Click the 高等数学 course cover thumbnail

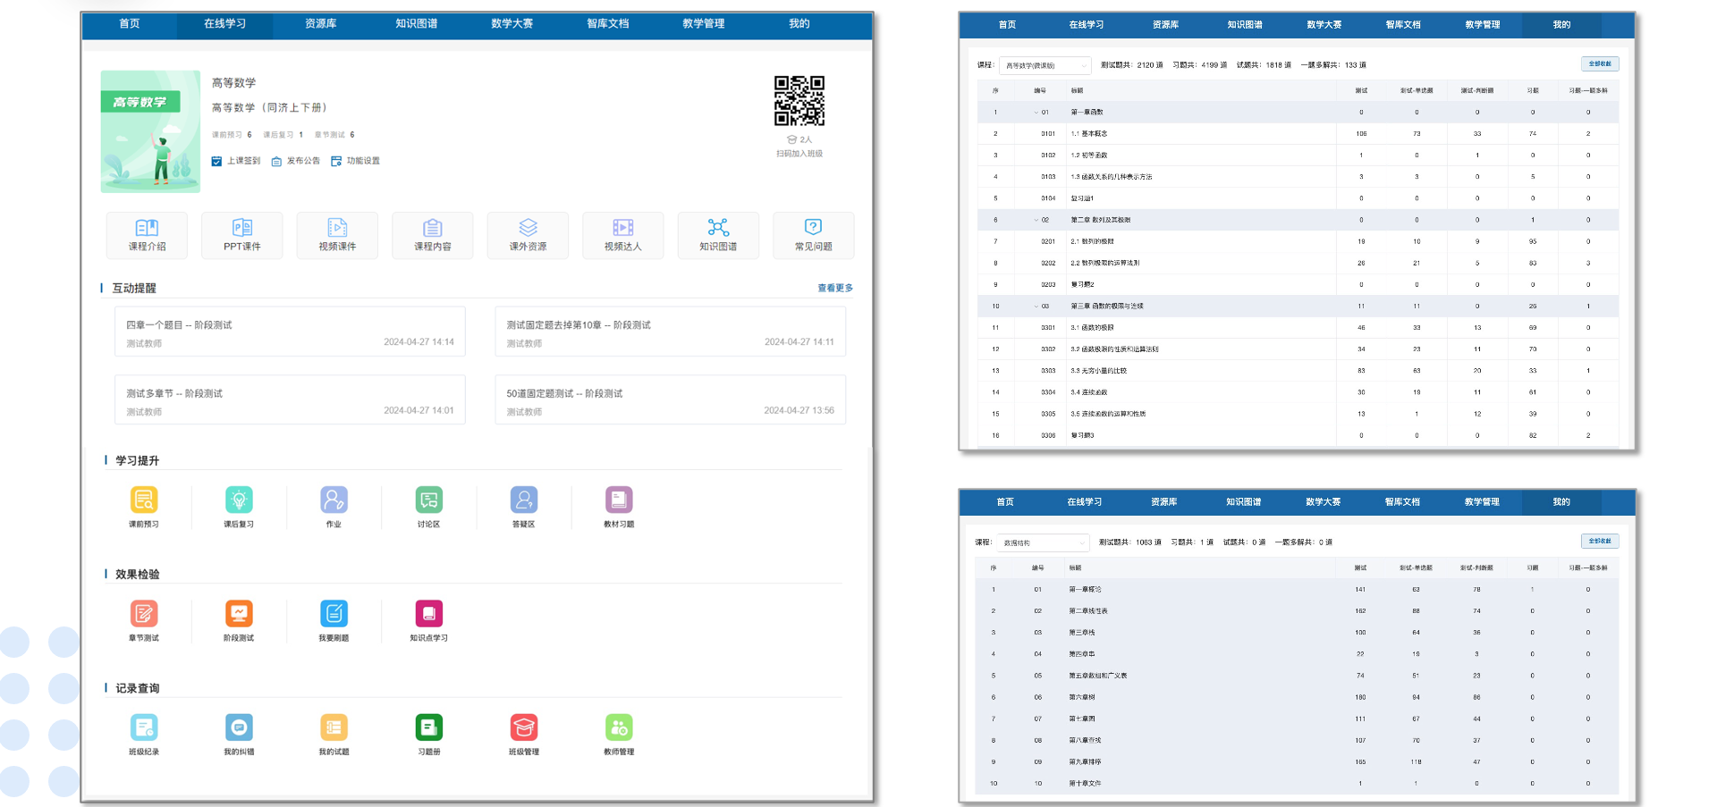[x=150, y=132]
